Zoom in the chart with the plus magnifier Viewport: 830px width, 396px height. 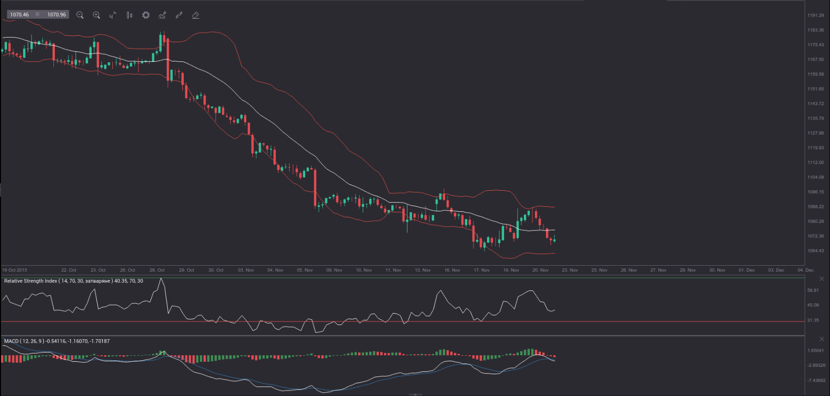97,15
